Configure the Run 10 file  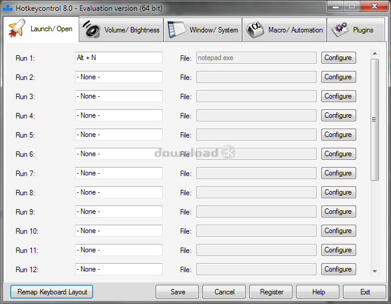[338, 231]
